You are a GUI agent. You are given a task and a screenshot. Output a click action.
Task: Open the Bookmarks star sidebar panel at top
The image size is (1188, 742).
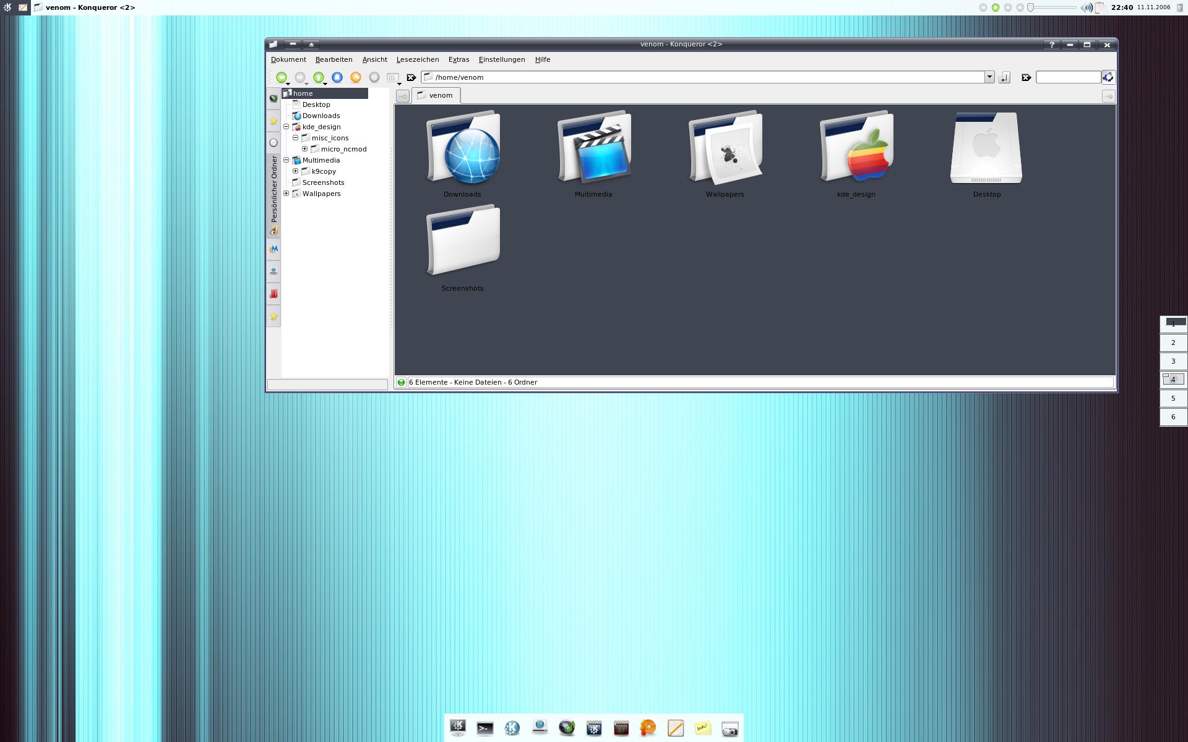click(273, 121)
